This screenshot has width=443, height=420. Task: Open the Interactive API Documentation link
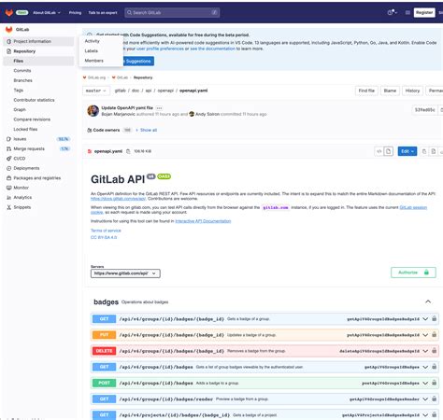(x=203, y=221)
